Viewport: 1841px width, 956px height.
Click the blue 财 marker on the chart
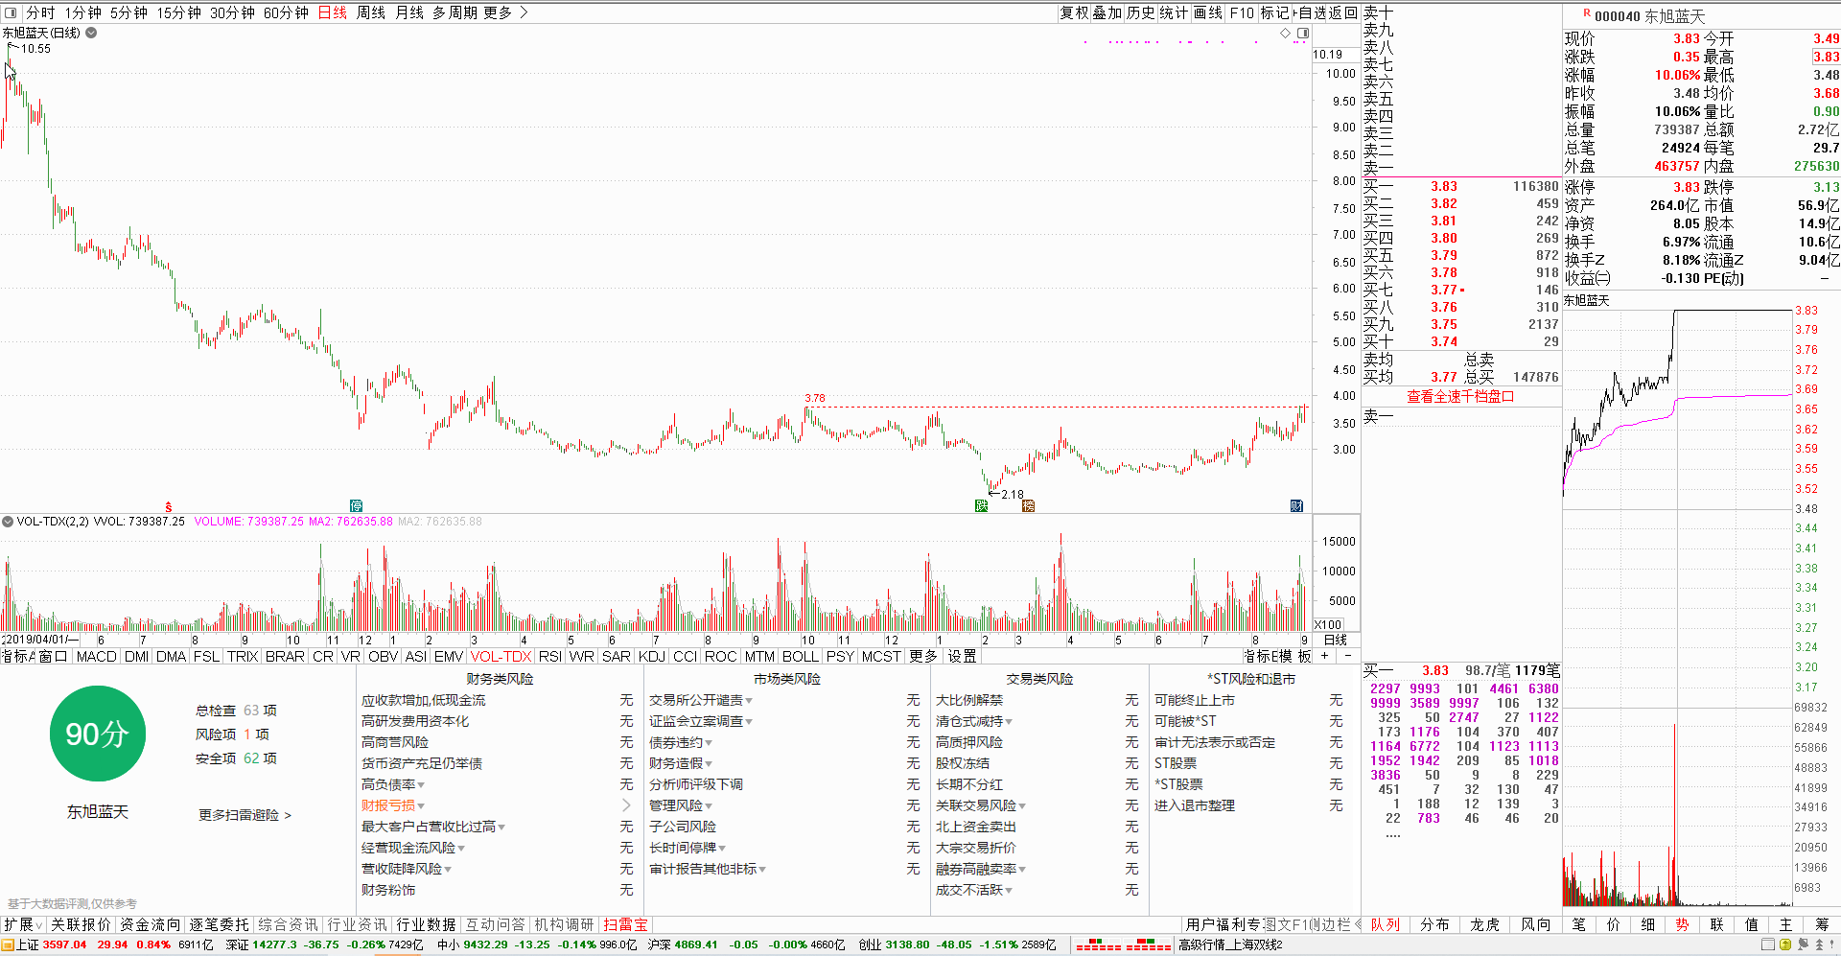pyautogui.click(x=1296, y=506)
